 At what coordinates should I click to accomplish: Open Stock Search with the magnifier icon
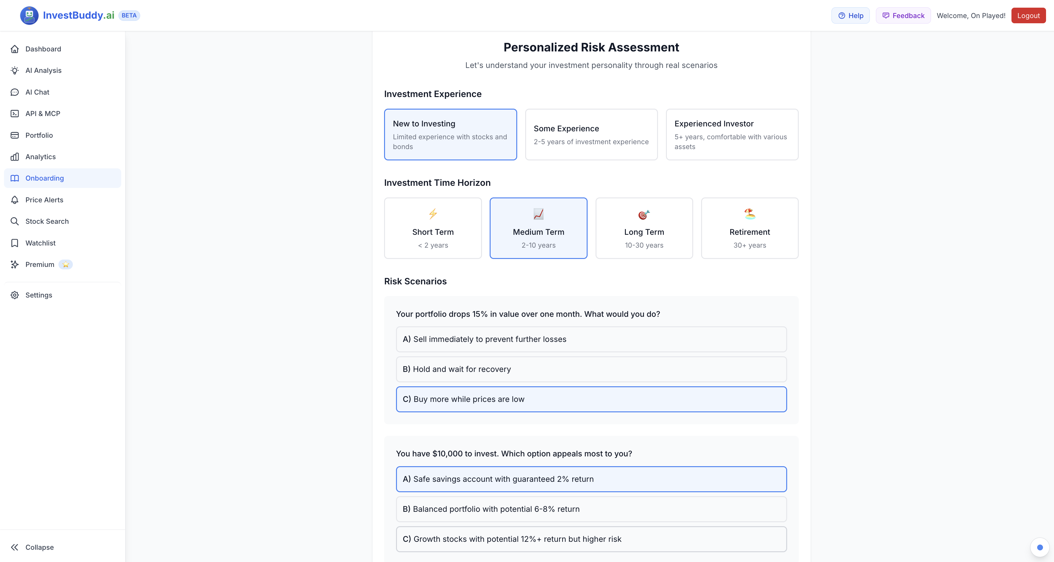tap(15, 221)
